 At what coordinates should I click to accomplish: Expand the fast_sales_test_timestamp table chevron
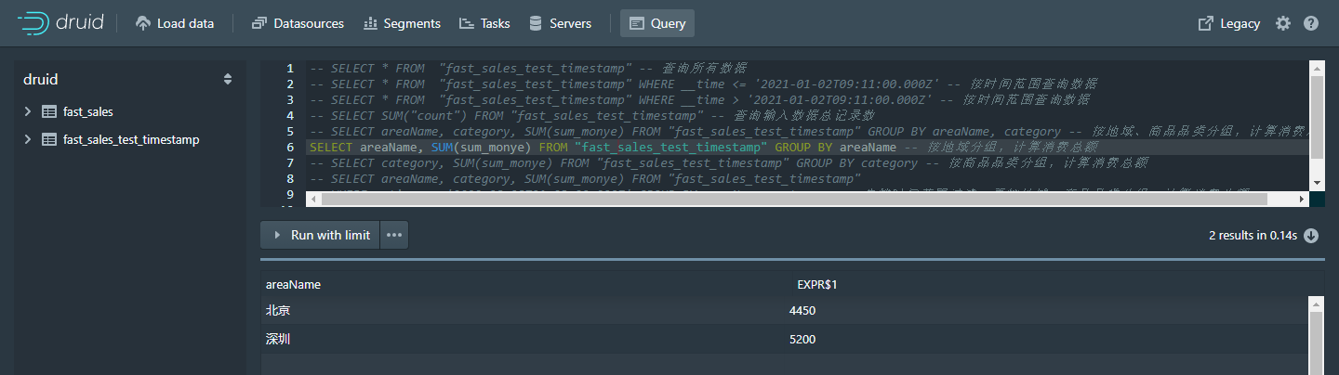click(28, 139)
